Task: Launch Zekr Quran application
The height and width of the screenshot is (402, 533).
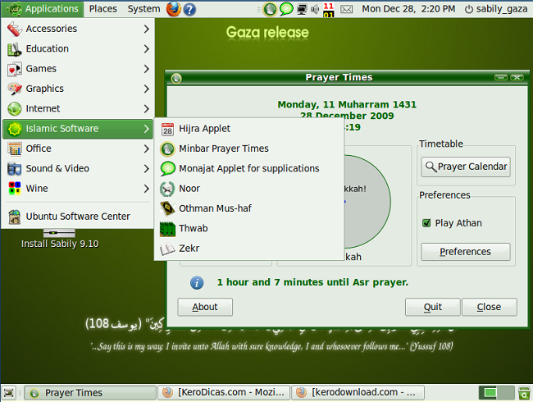Action: point(248,249)
